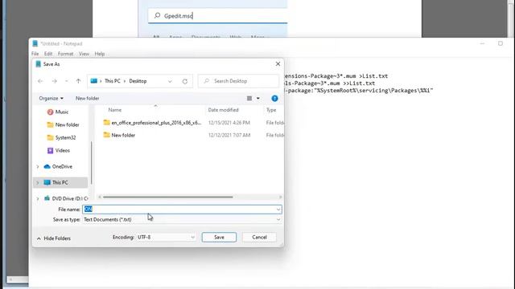Open the File name history dropdown arrow
This screenshot has width=515, height=289.
click(278, 210)
